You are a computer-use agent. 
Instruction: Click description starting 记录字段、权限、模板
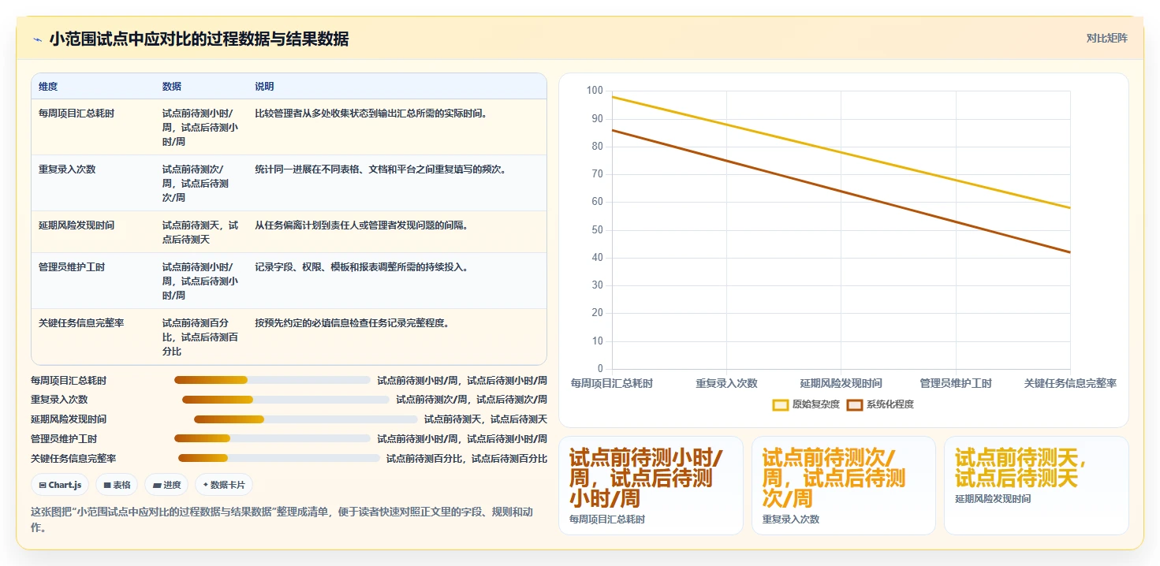tap(361, 267)
